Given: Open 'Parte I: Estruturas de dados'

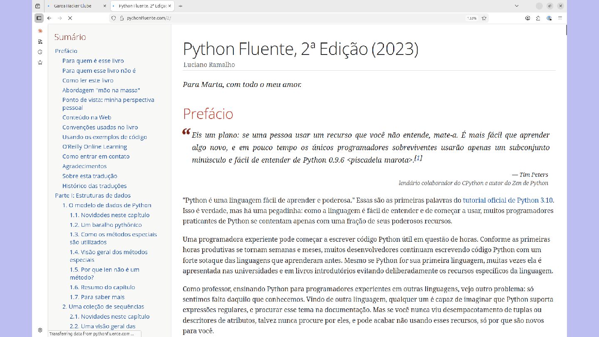Looking at the screenshot, I should 93,196.
